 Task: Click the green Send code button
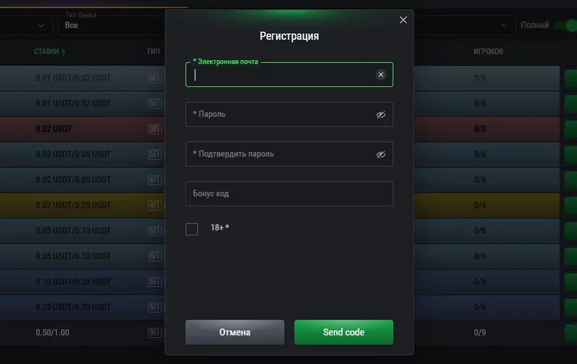point(343,332)
